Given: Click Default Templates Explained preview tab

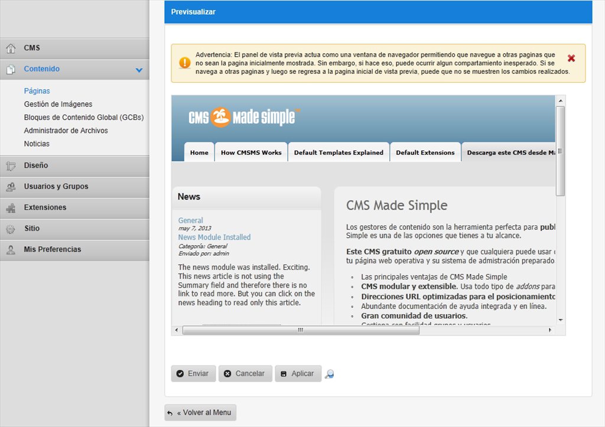Looking at the screenshot, I should [x=339, y=152].
